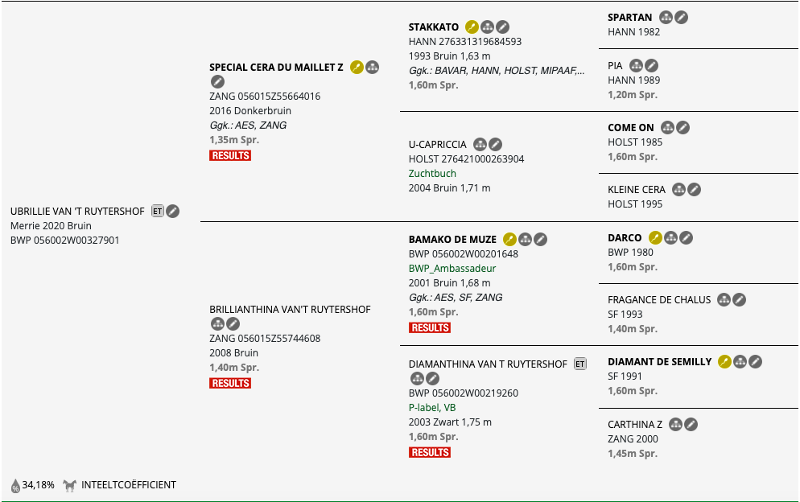Open the progeny icon beside FRAGANCE DE CHALUS
The width and height of the screenshot is (800, 502).
724,300
